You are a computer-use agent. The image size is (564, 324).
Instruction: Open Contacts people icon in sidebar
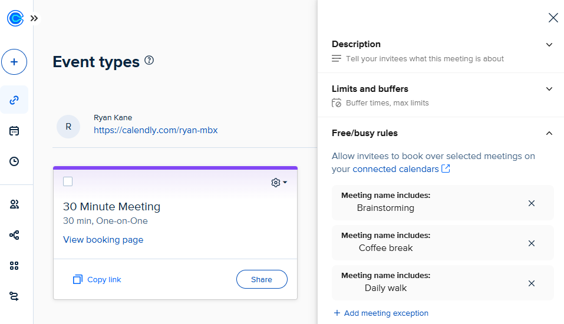click(x=14, y=204)
